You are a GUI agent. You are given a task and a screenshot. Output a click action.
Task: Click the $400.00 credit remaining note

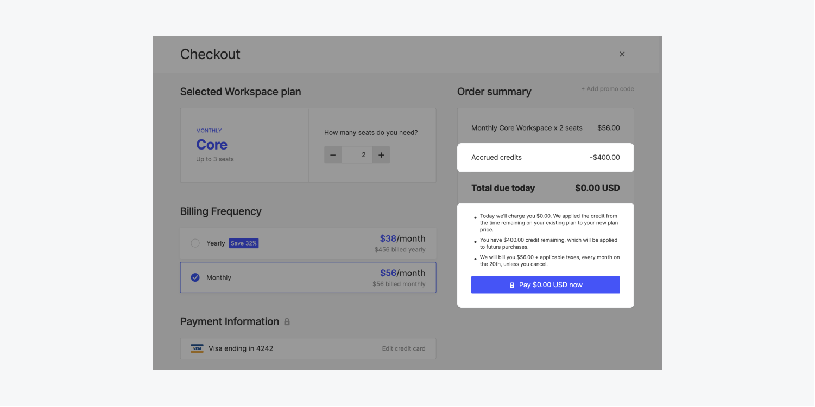pyautogui.click(x=548, y=243)
